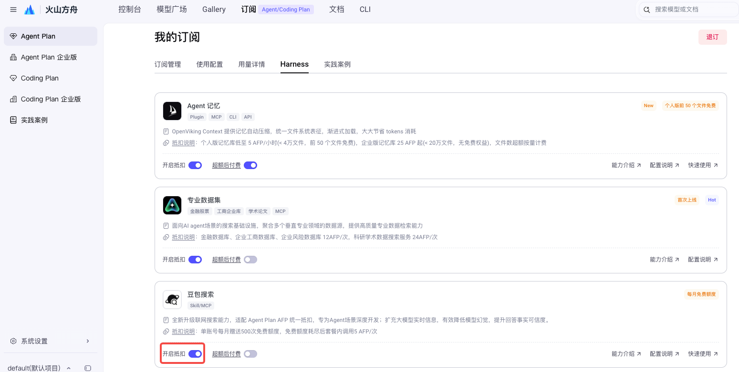Click the 首次上线 badge
Viewport: 739px width, 372px height.
687,200
